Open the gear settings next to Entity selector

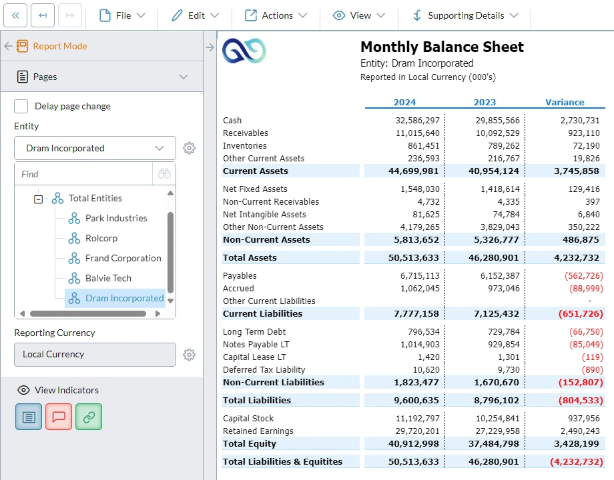pyautogui.click(x=189, y=148)
